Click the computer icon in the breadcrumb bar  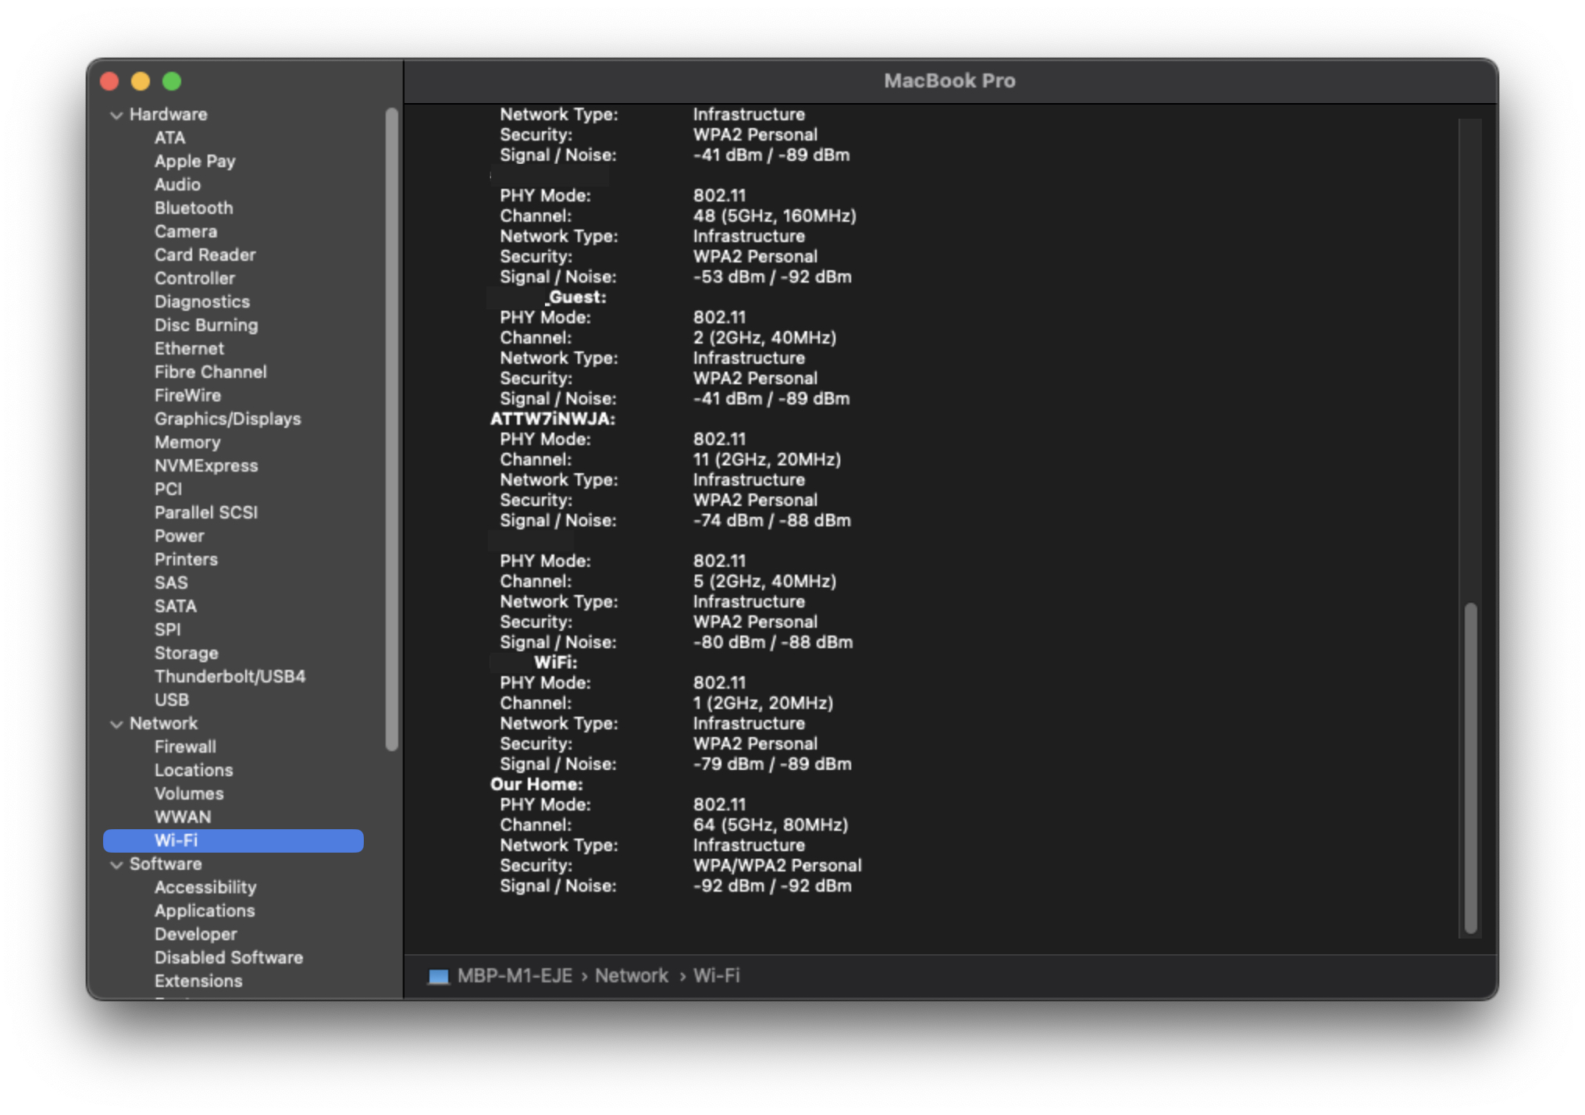click(x=437, y=975)
